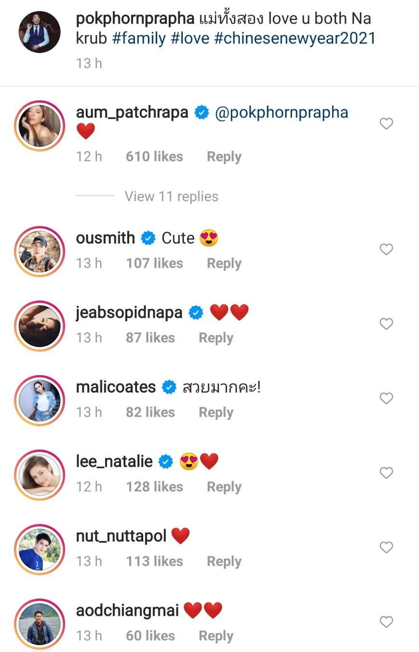Expand View 11 replies under aum_patchrapa
419x652 pixels.
pyautogui.click(x=171, y=196)
